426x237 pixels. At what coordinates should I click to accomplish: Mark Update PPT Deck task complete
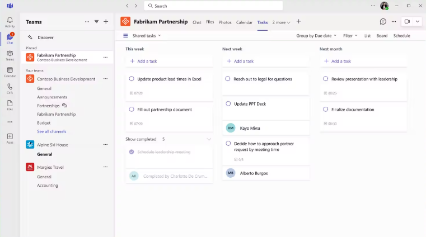pos(228,103)
